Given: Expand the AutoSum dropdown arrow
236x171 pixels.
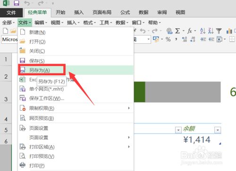Looking at the screenshot, I should click(184, 31).
